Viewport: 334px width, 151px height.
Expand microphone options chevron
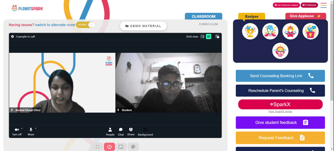point(36,128)
